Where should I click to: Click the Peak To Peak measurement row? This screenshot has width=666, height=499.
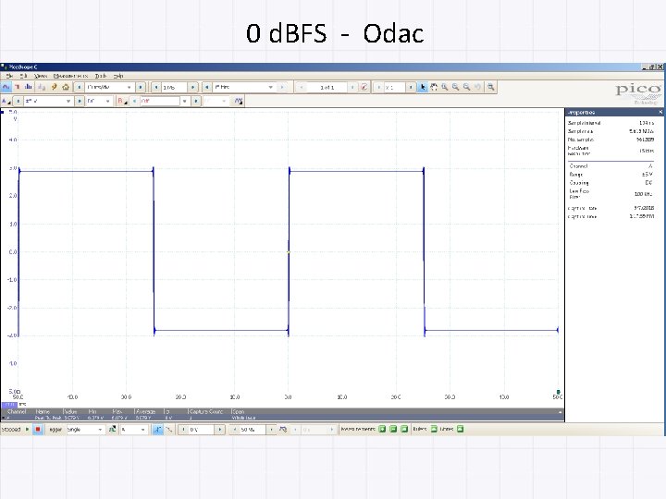pos(282,418)
